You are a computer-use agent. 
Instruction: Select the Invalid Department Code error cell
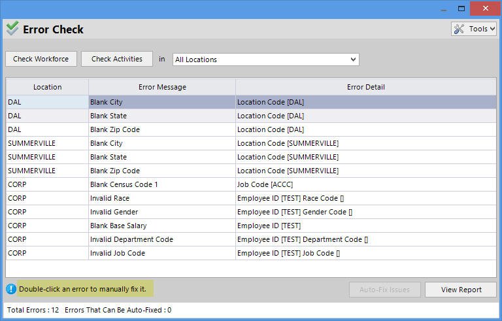tap(162, 240)
